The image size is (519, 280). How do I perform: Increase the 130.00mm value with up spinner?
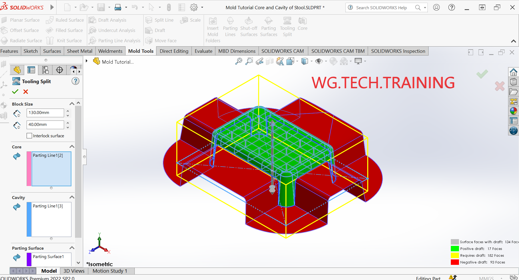(68, 111)
